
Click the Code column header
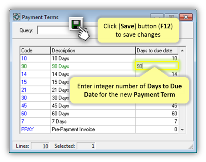(35, 50)
